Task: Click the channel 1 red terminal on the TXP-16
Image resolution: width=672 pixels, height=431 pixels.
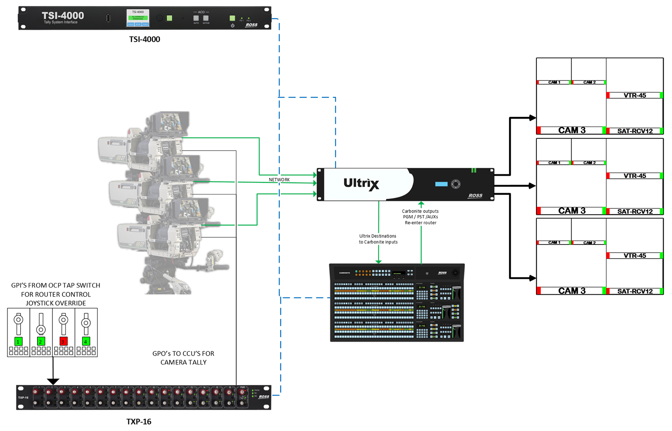Action: coord(35,392)
